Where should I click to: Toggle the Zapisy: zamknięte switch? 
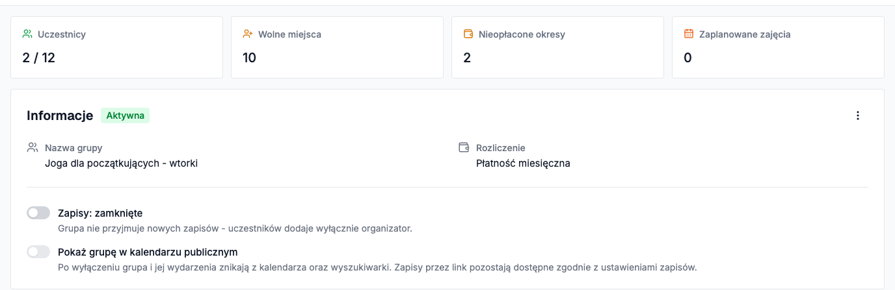38,213
